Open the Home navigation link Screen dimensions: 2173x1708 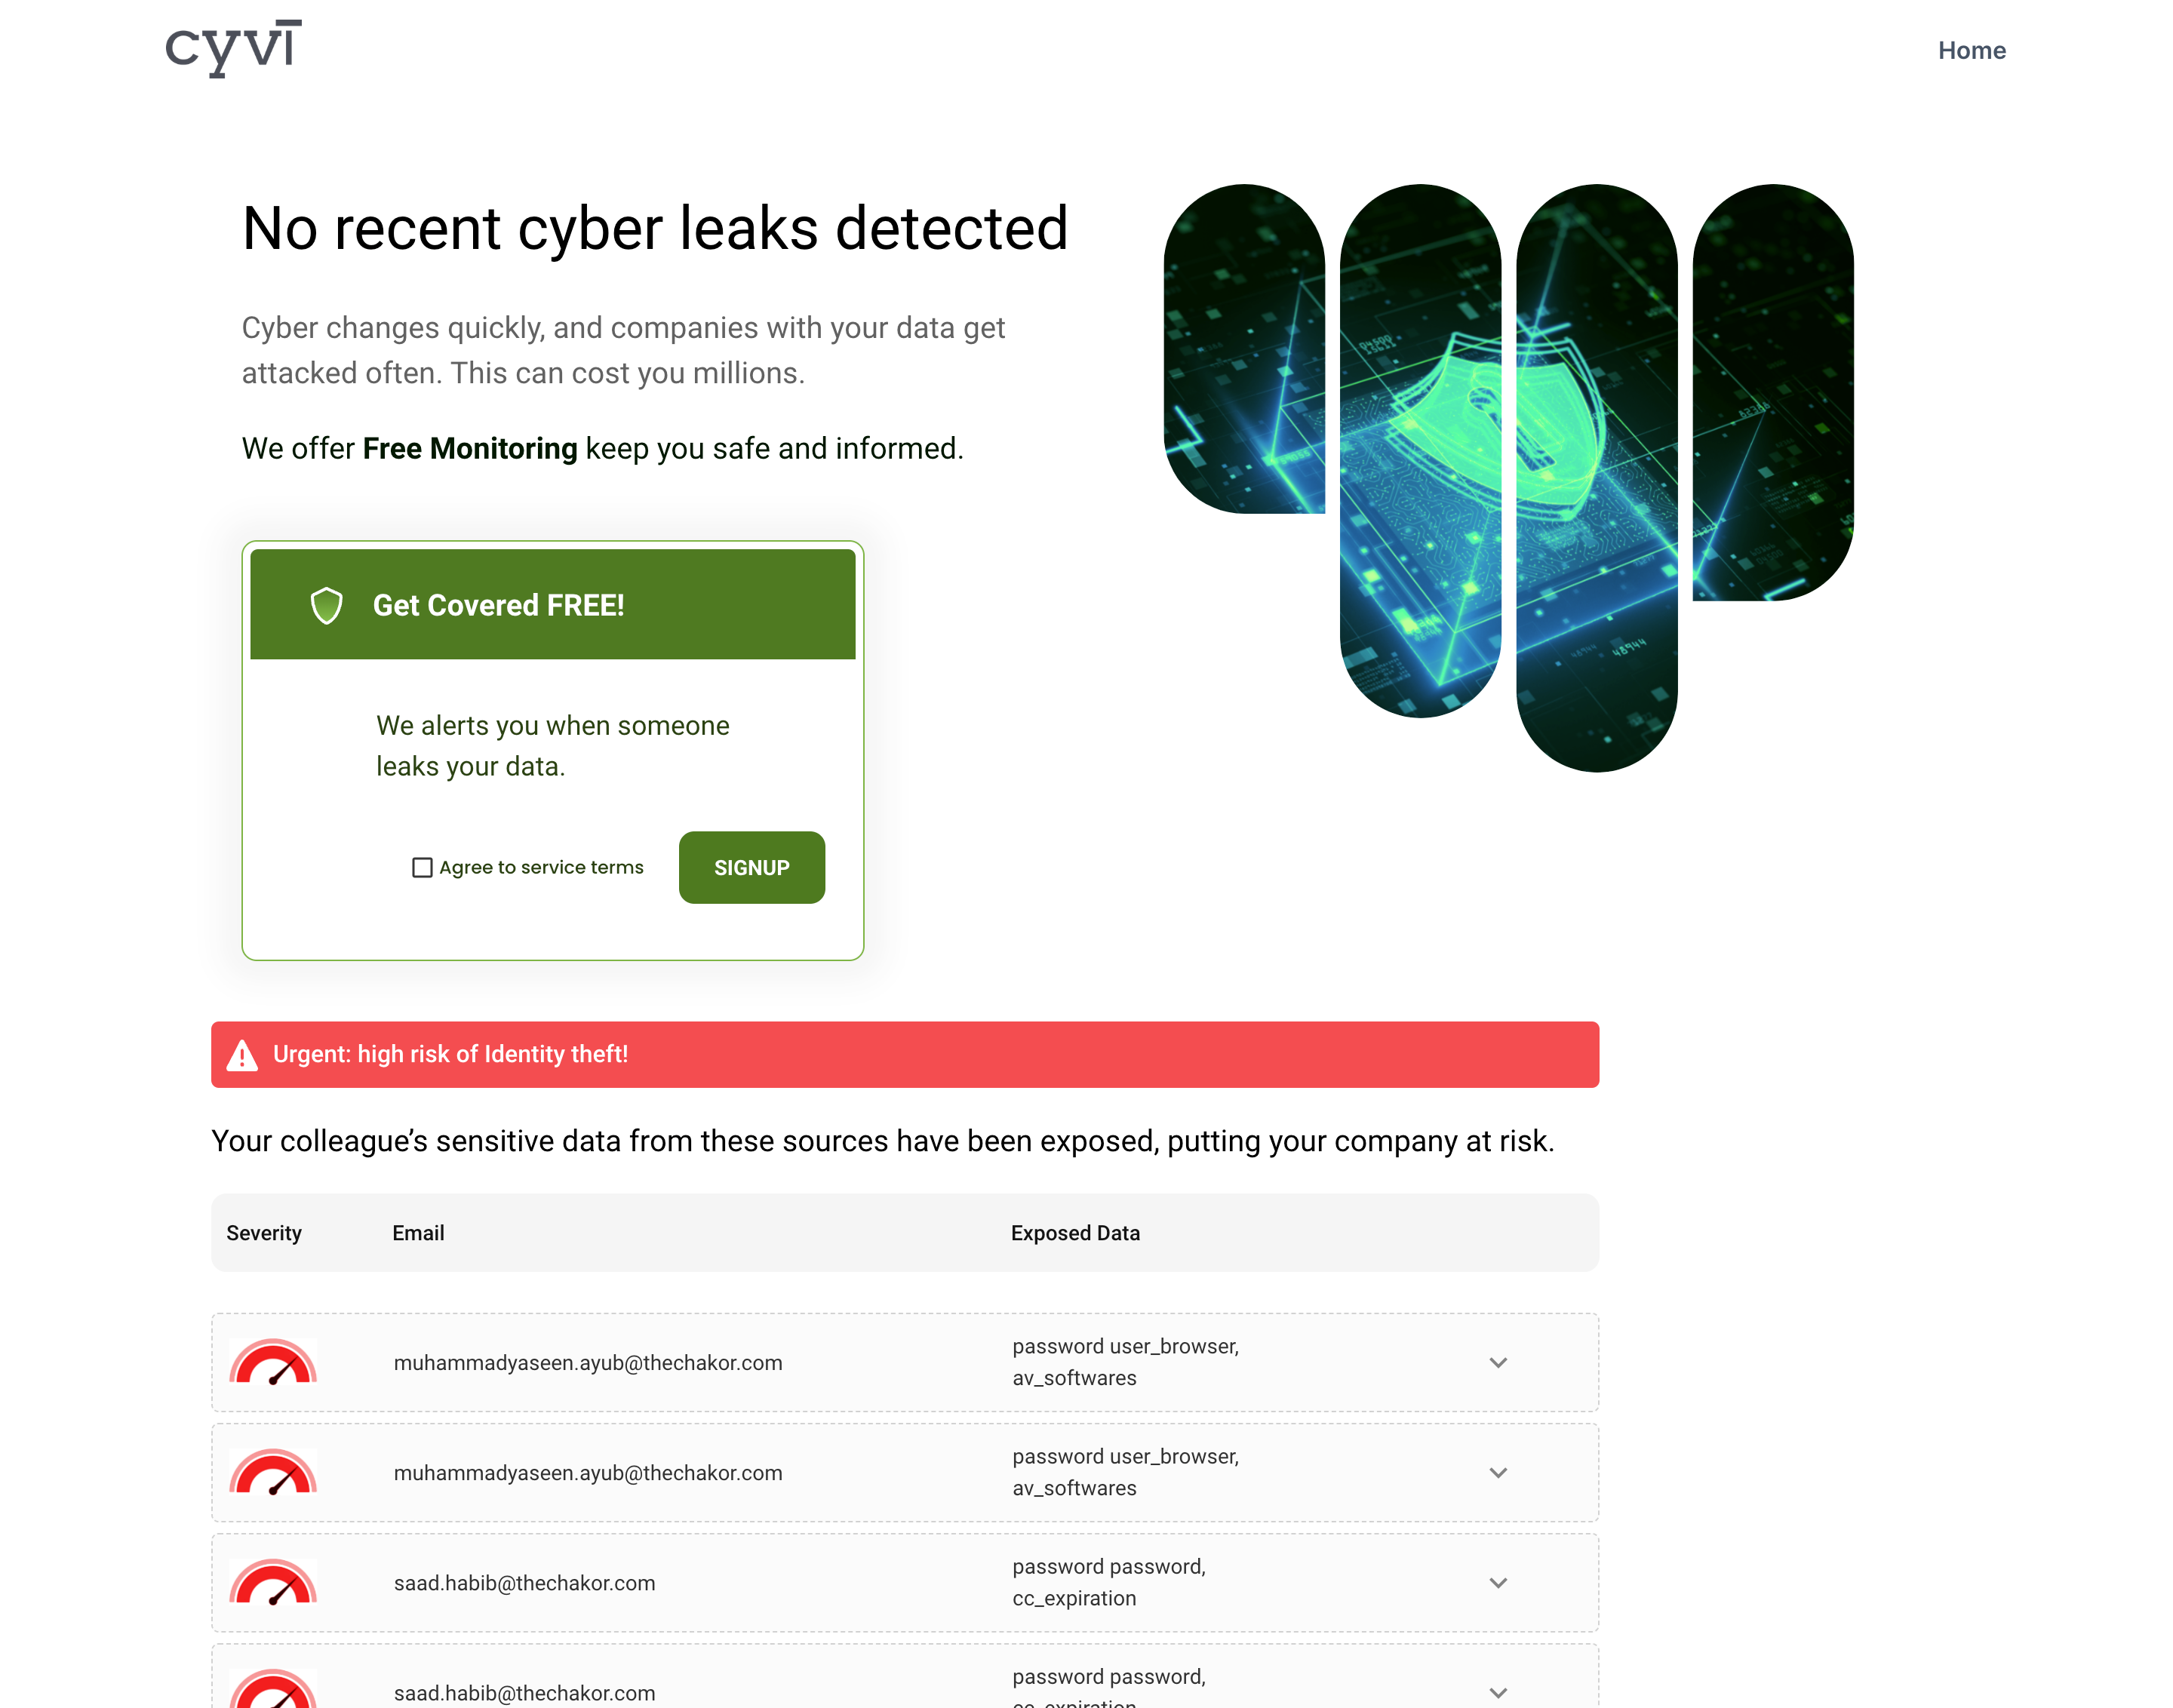click(1971, 50)
